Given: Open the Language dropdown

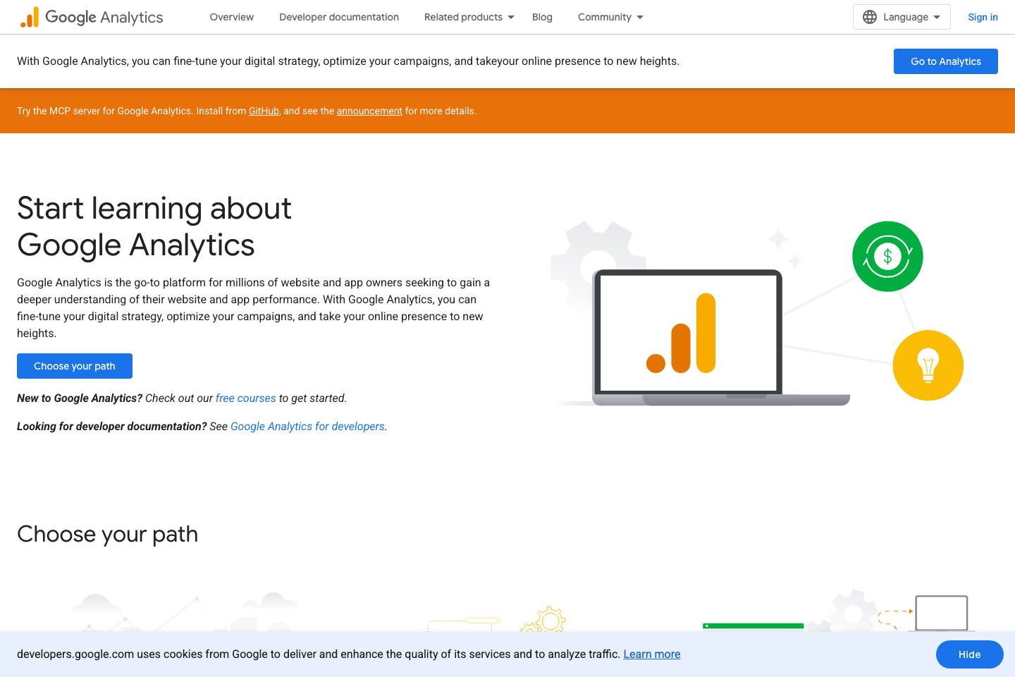Looking at the screenshot, I should click(x=902, y=17).
